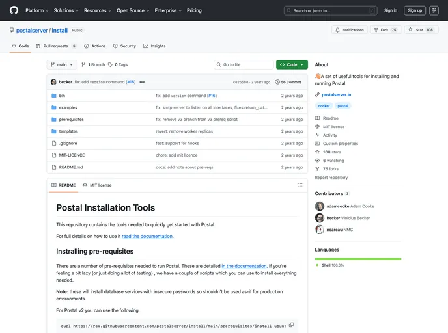Switch to the Actions tab
The height and width of the screenshot is (333, 448).
pyautogui.click(x=95, y=46)
